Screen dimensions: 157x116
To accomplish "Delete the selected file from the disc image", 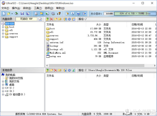I will (52, 19).
